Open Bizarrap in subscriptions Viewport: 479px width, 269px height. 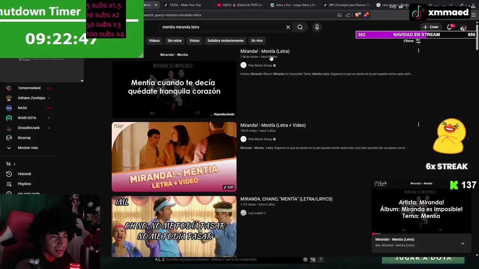24,138
